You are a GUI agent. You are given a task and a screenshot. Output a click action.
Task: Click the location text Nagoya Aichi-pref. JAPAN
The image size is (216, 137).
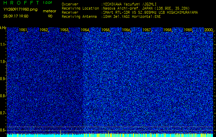127,8
